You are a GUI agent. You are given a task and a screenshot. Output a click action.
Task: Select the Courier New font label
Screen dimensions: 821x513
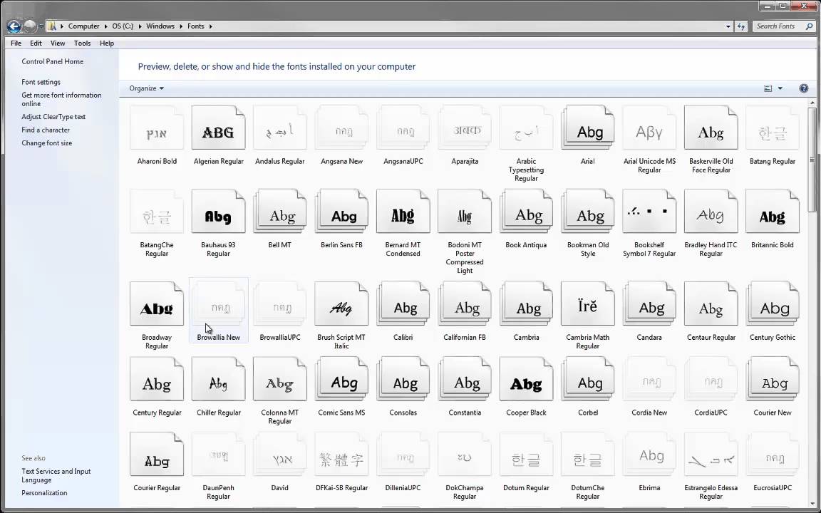click(773, 413)
